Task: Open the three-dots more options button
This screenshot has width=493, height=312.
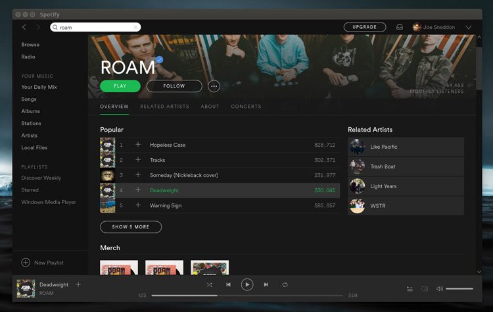Action: click(x=214, y=86)
